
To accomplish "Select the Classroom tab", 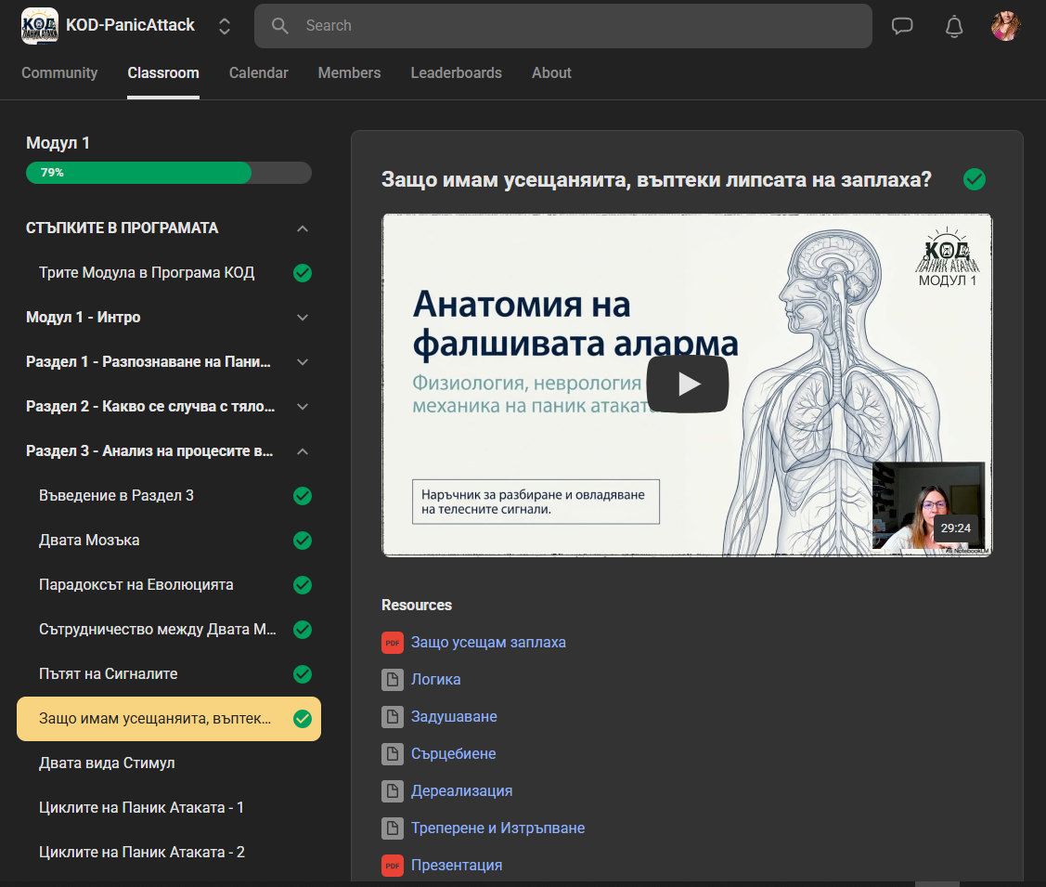I will [x=163, y=72].
